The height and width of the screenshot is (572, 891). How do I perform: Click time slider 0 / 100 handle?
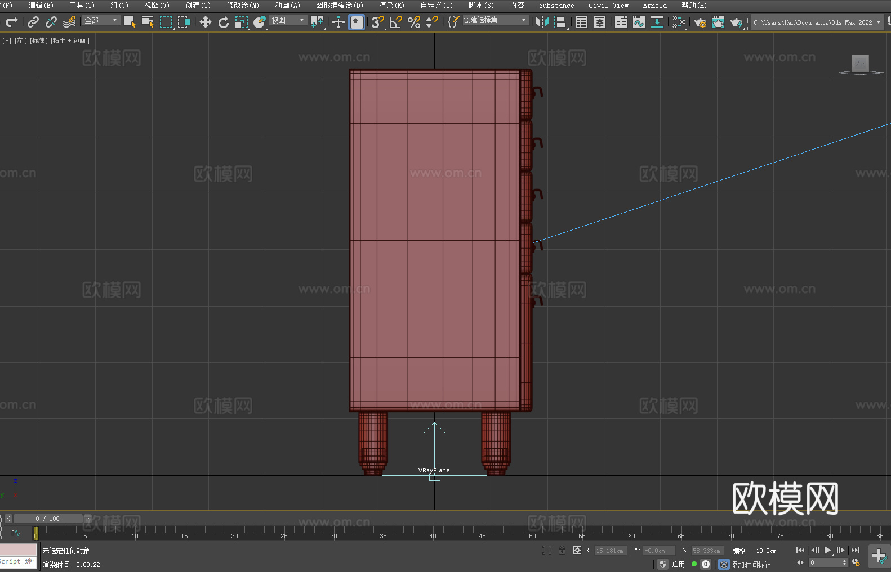pyautogui.click(x=48, y=519)
